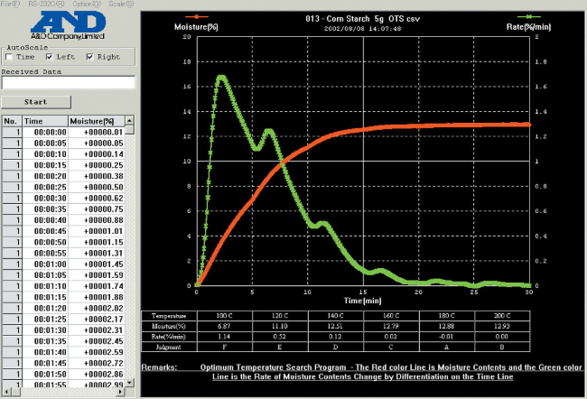This screenshot has width=587, height=399.
Task: Click the red Moisture legend marker
Action: pyautogui.click(x=197, y=16)
